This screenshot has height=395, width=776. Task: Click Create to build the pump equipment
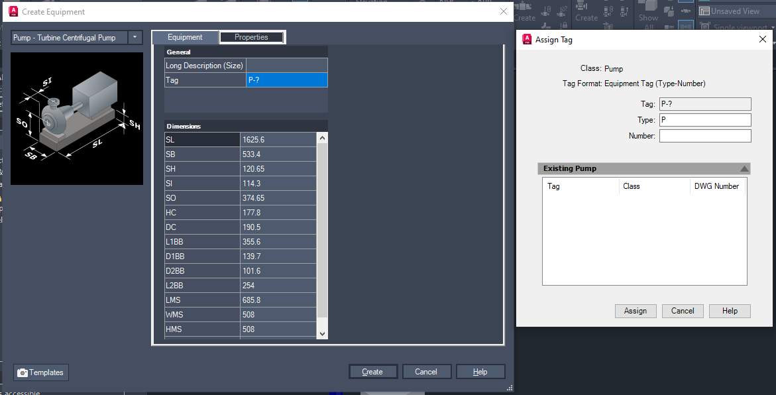pos(372,371)
